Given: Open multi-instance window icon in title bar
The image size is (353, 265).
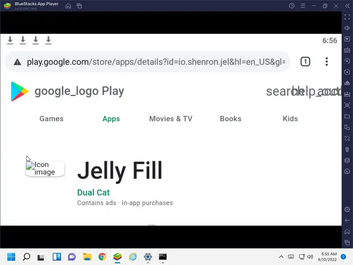Looking at the screenshot, I should click(79, 6).
